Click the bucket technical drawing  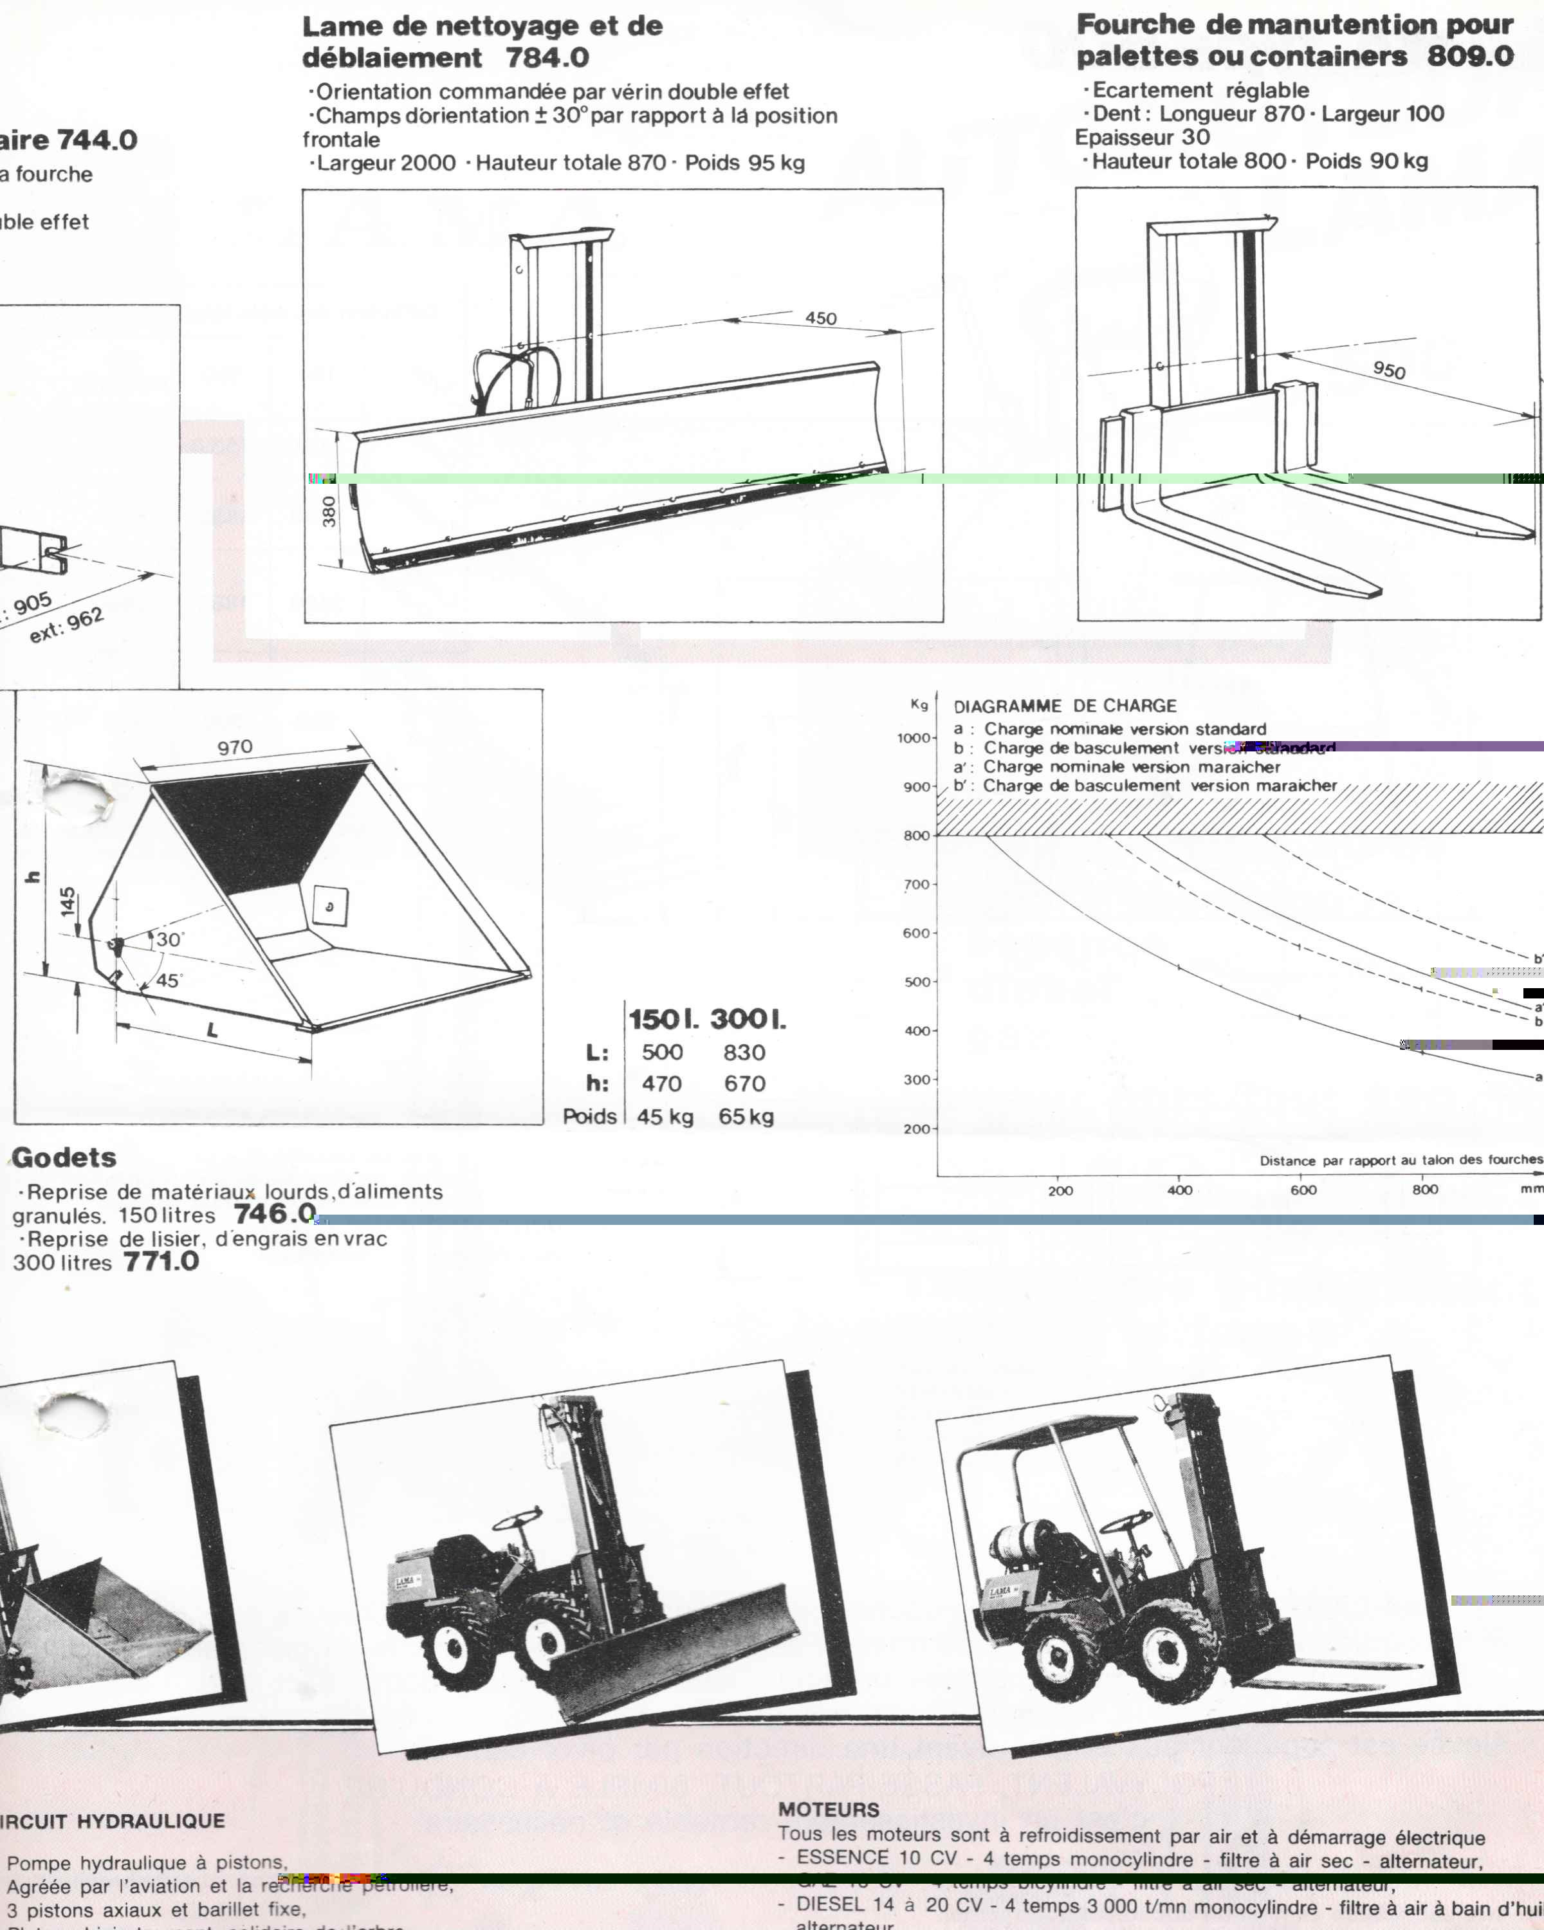tap(279, 907)
